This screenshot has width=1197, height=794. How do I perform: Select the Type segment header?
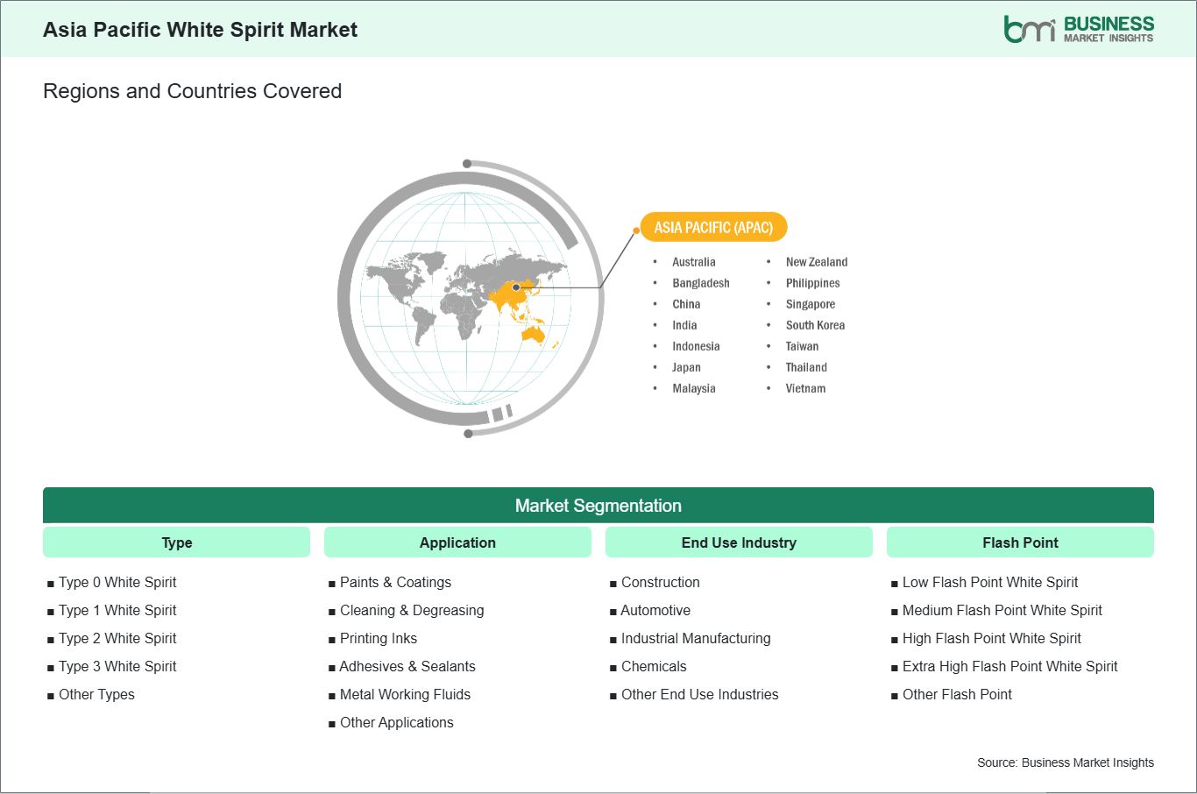click(x=177, y=542)
